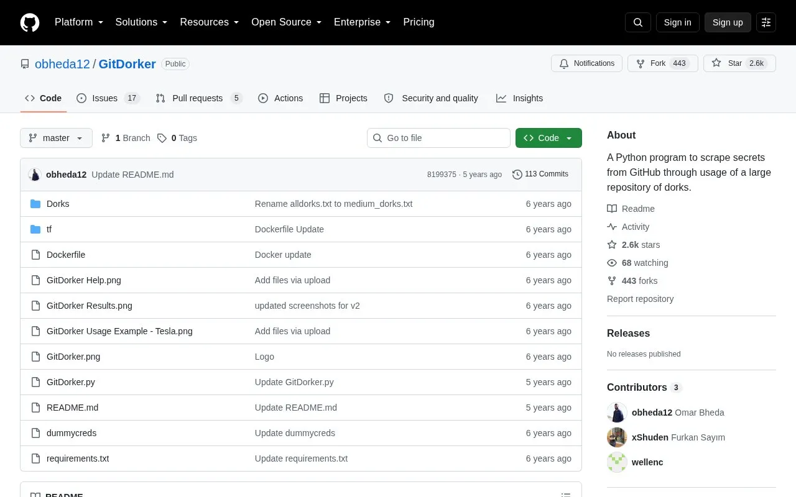Click the obheda12 avatar in commit header

click(35, 175)
